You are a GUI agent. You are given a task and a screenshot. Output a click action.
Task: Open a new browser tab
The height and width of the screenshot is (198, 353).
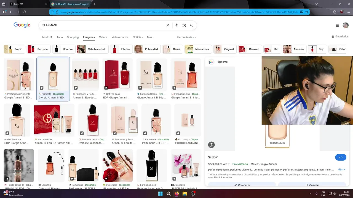(95, 4)
